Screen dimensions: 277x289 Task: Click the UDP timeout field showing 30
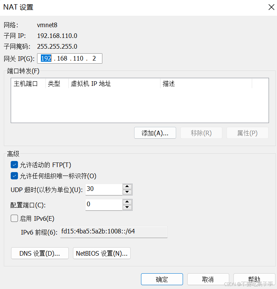(104, 189)
